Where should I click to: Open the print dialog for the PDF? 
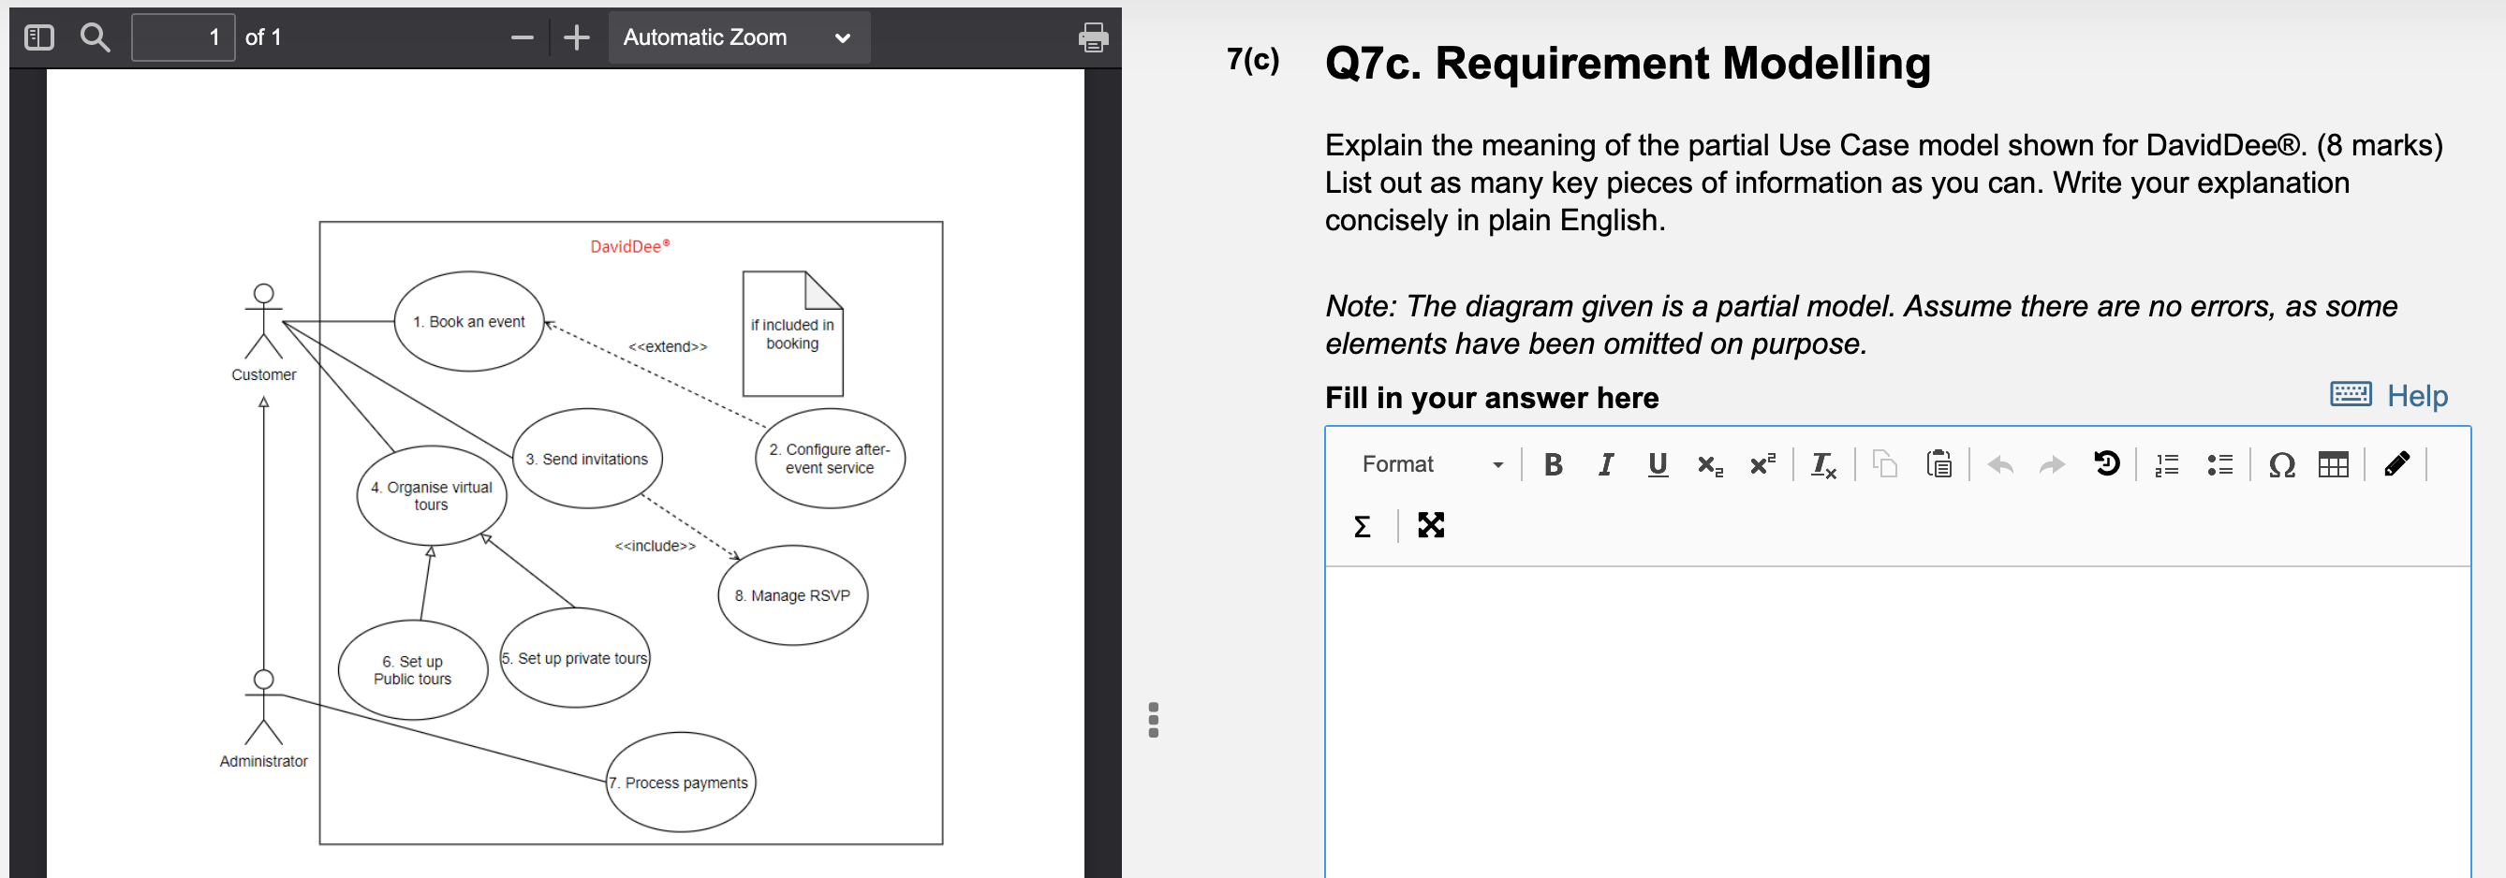(1093, 37)
